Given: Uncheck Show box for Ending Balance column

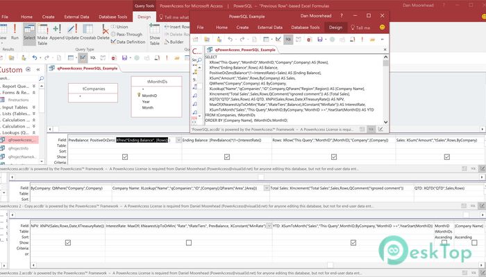Looking at the screenshot, I should (227, 157).
